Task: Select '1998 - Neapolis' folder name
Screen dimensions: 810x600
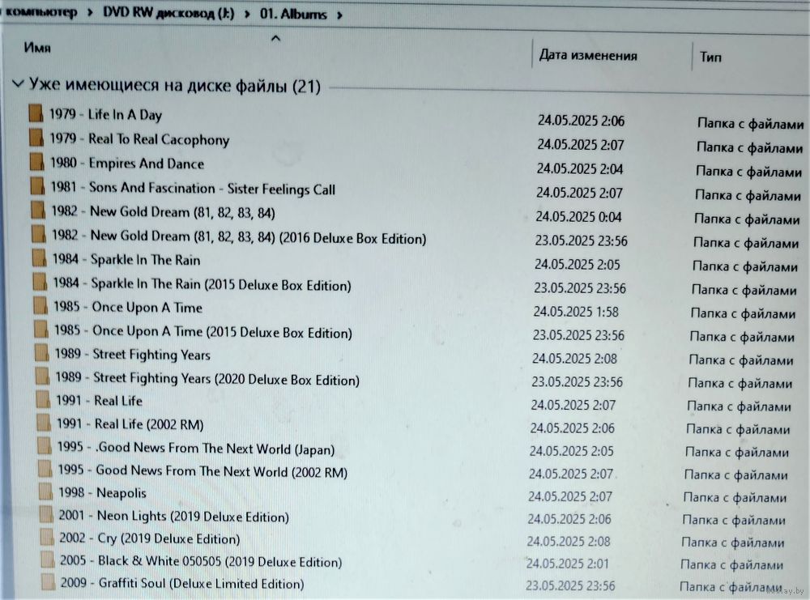Action: click(102, 493)
